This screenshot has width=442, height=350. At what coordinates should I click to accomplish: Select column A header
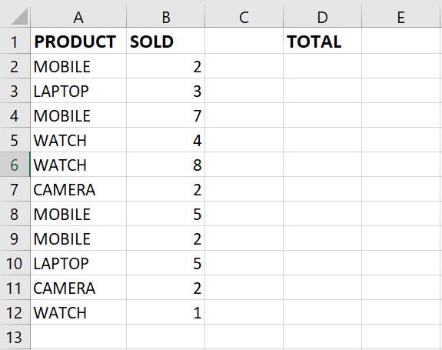(x=78, y=17)
